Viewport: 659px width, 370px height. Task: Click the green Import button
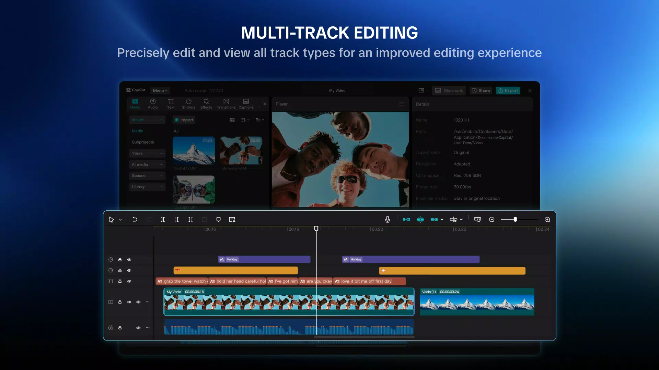point(184,120)
